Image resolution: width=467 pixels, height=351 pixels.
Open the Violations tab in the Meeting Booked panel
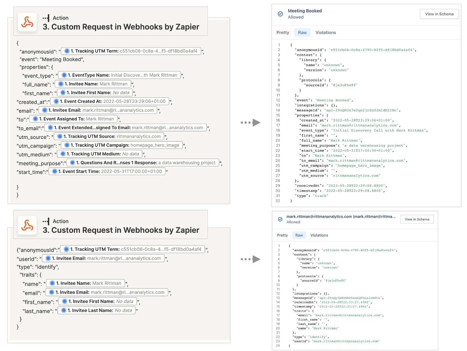pyautogui.click(x=326, y=32)
